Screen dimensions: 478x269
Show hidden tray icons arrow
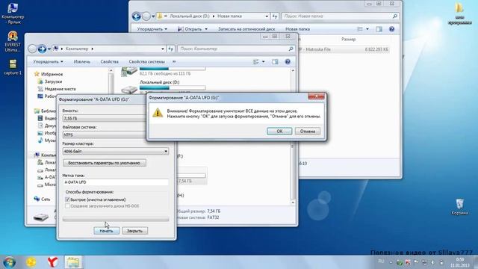pyautogui.click(x=391, y=262)
